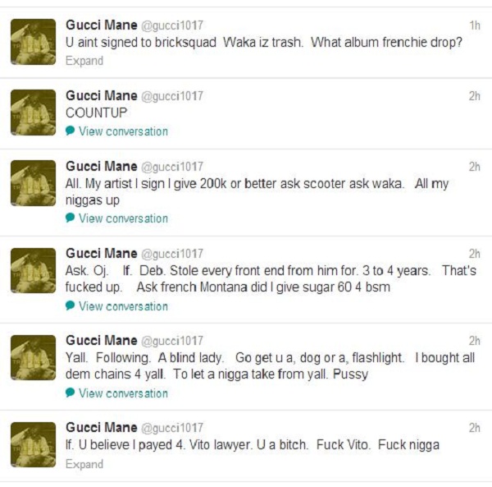View conversation for the 200k artist tweet
The width and height of the screenshot is (492, 487).
[123, 218]
